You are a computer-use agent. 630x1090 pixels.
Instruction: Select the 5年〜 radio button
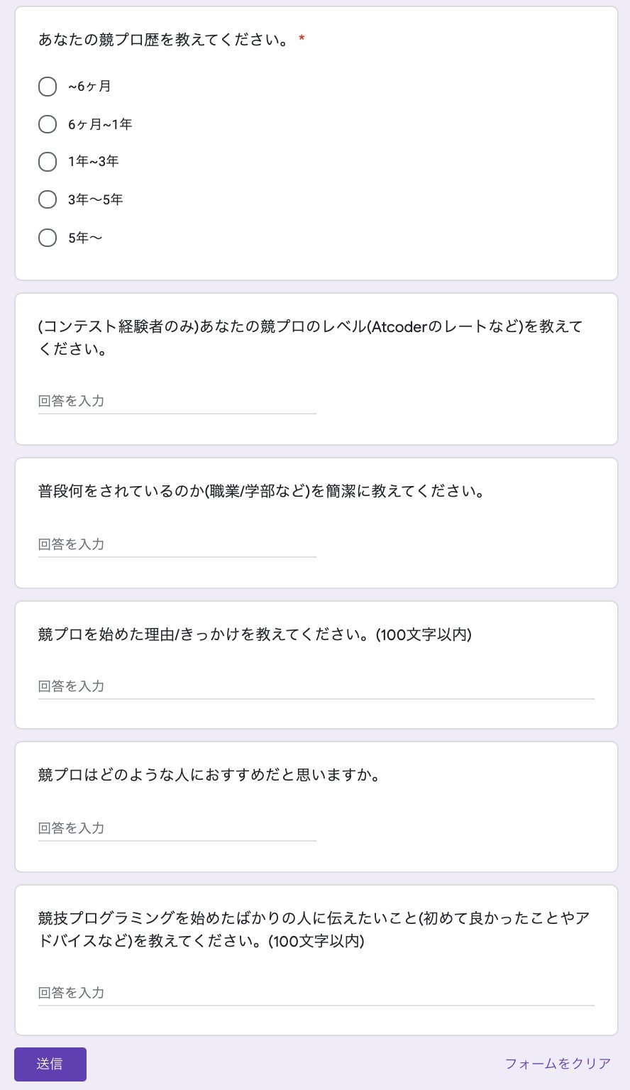point(48,238)
